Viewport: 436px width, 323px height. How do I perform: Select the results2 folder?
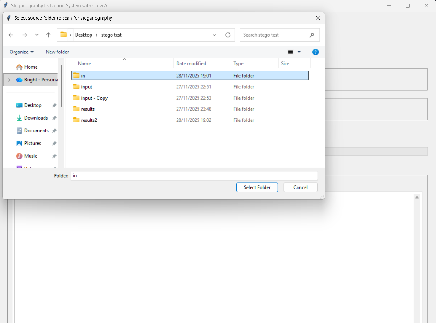89,120
